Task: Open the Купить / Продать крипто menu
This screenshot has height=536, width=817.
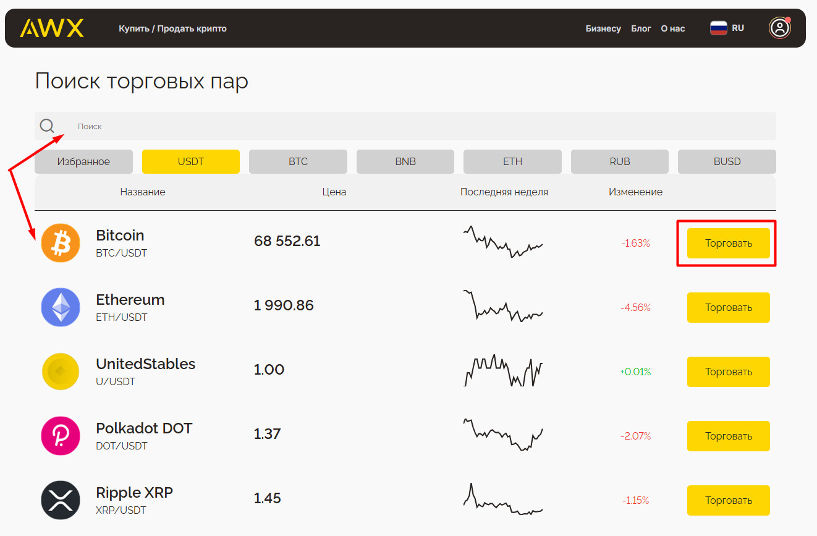Action: point(172,28)
